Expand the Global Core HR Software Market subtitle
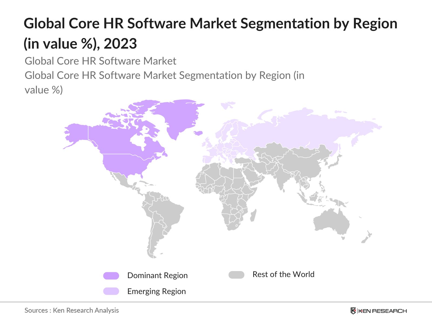The height and width of the screenshot is (324, 432). coord(101,61)
